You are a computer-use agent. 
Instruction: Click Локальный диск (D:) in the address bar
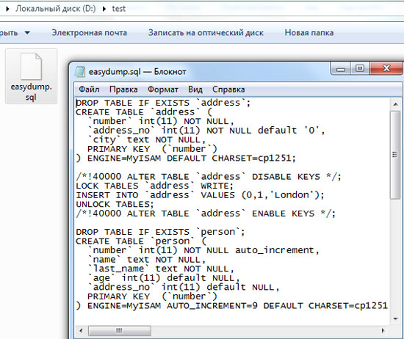pyautogui.click(x=56, y=9)
